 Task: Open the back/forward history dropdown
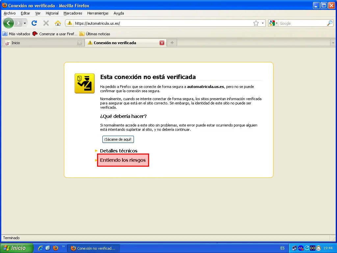25,23
